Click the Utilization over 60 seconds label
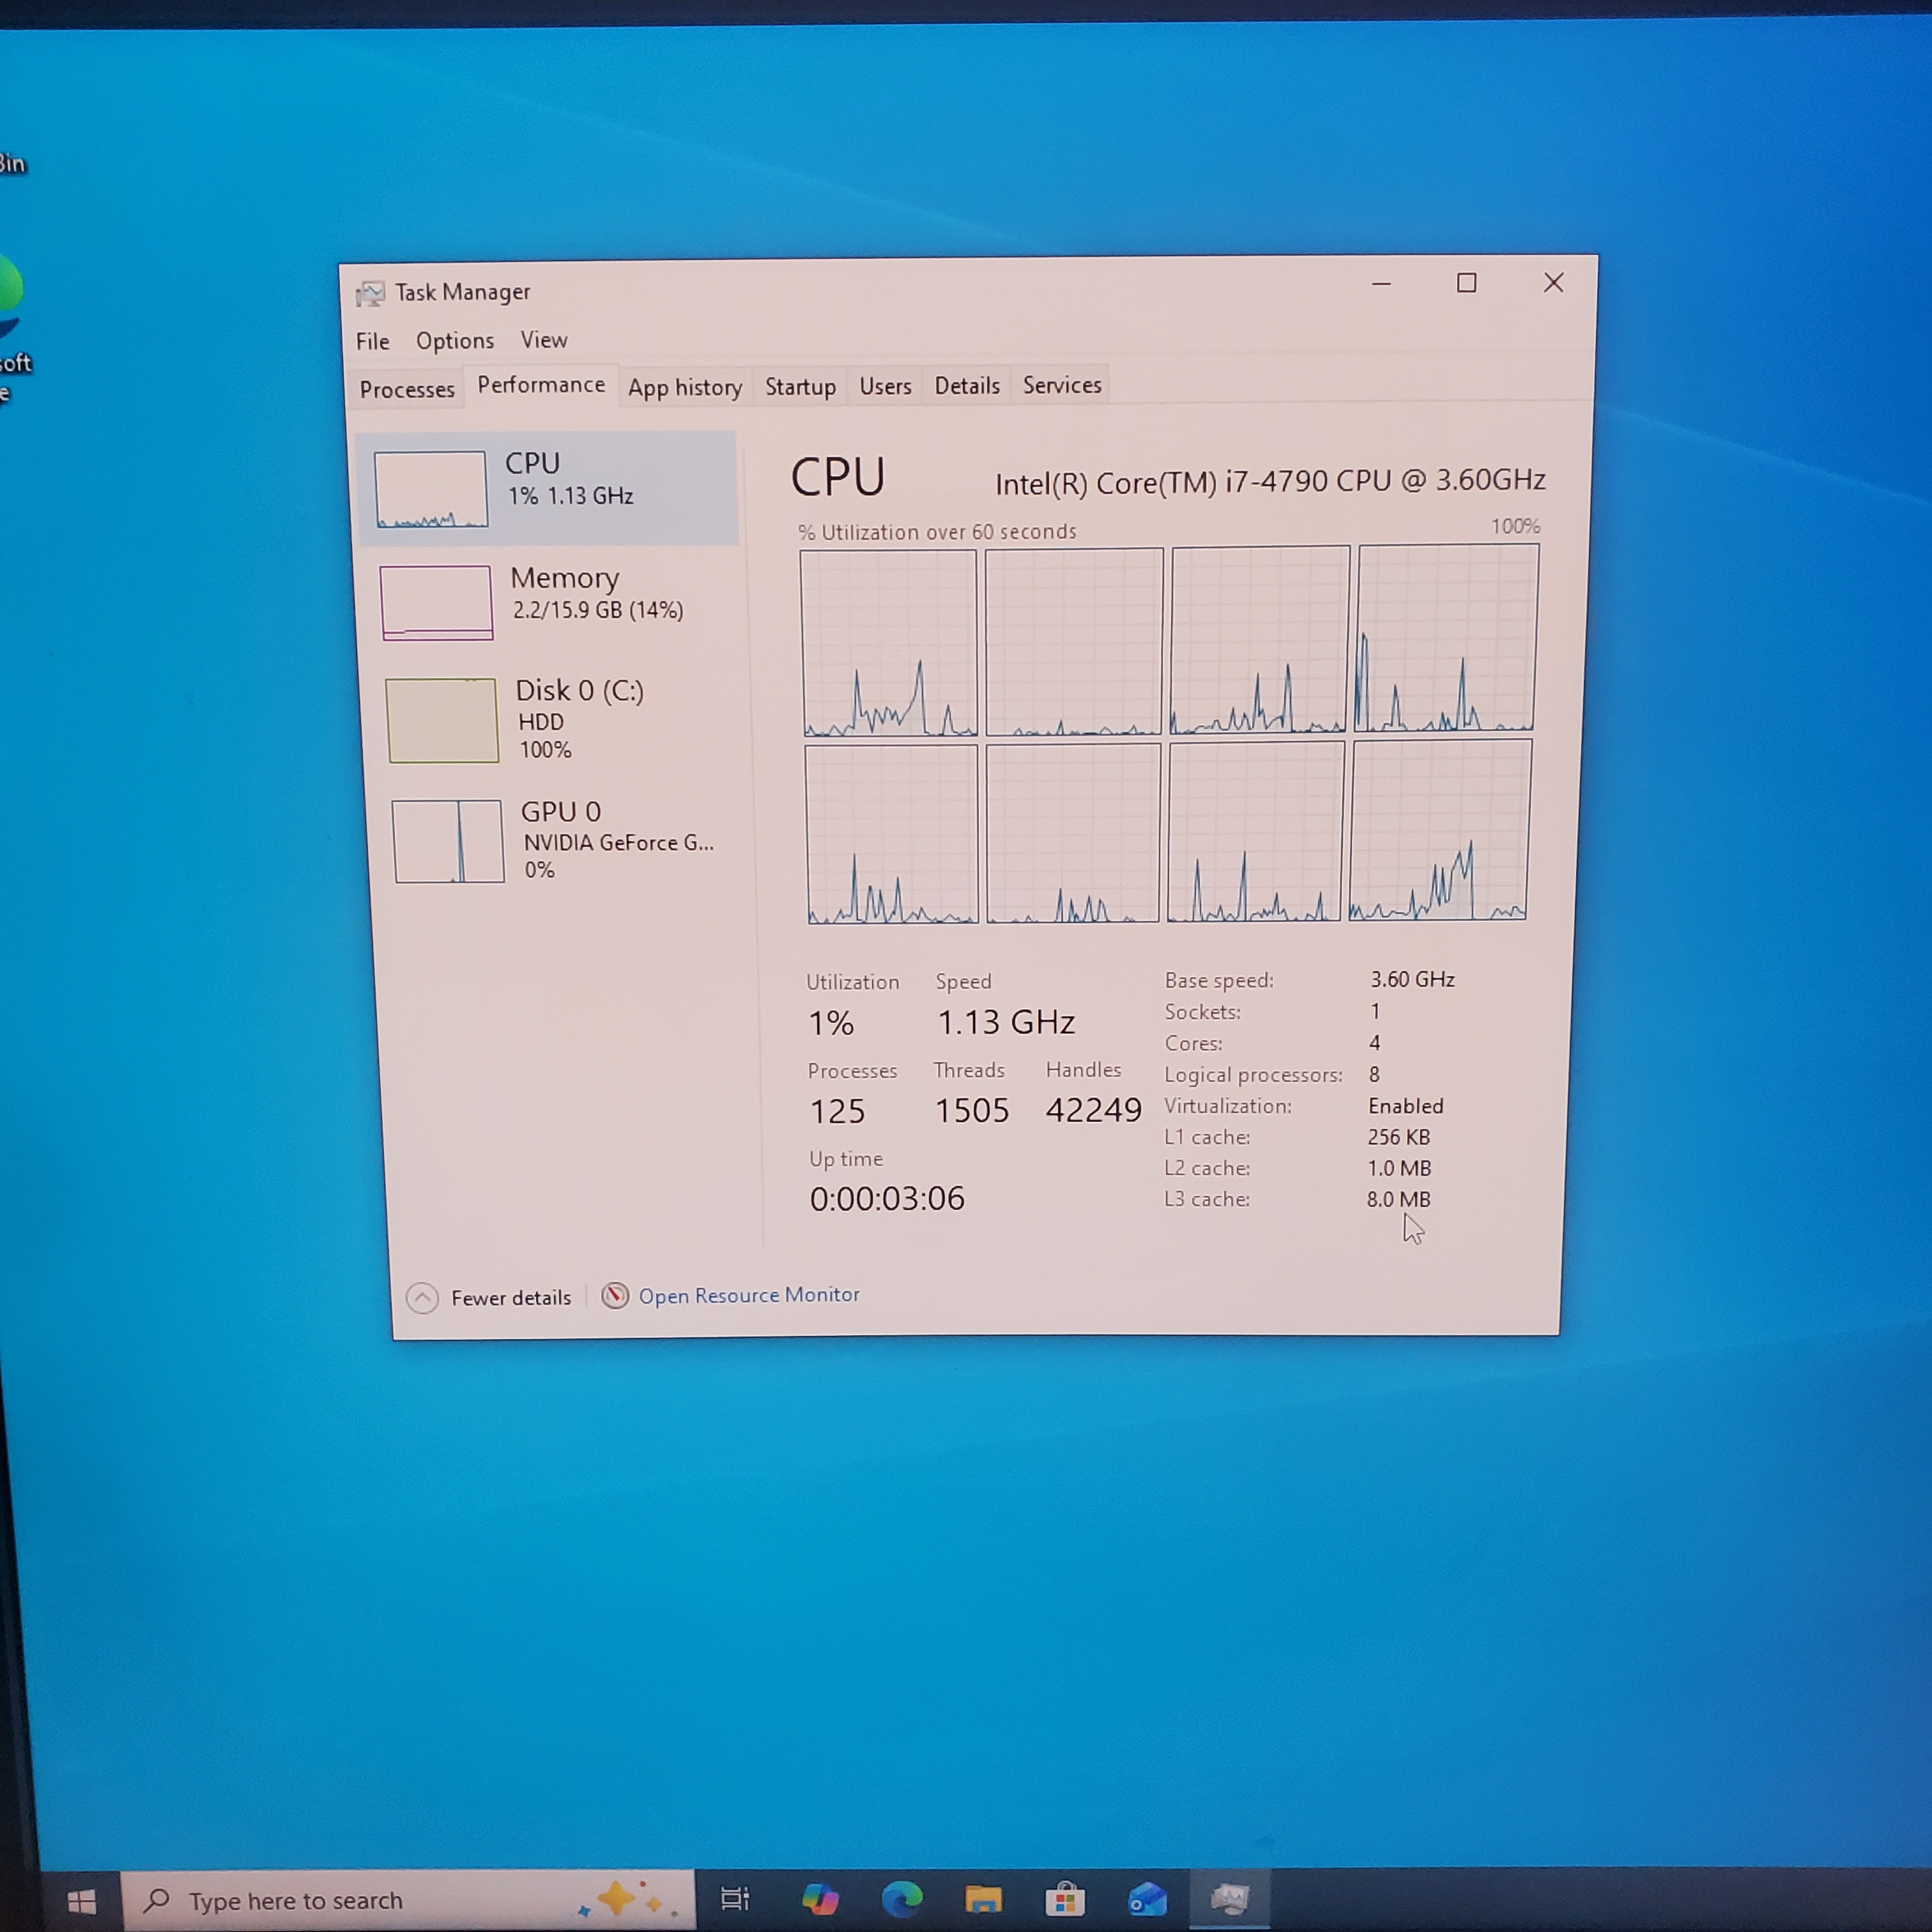1932x1932 pixels. [937, 532]
